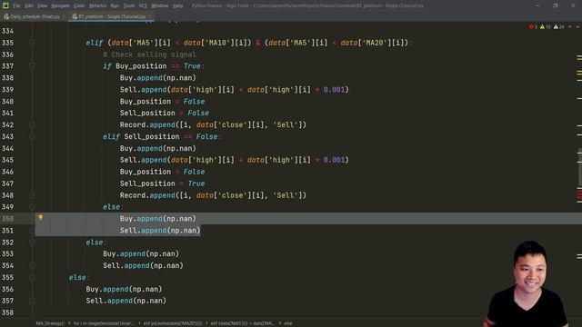This screenshot has width=582, height=327.
Task: Open the Tools menu
Action: pos(129,5)
